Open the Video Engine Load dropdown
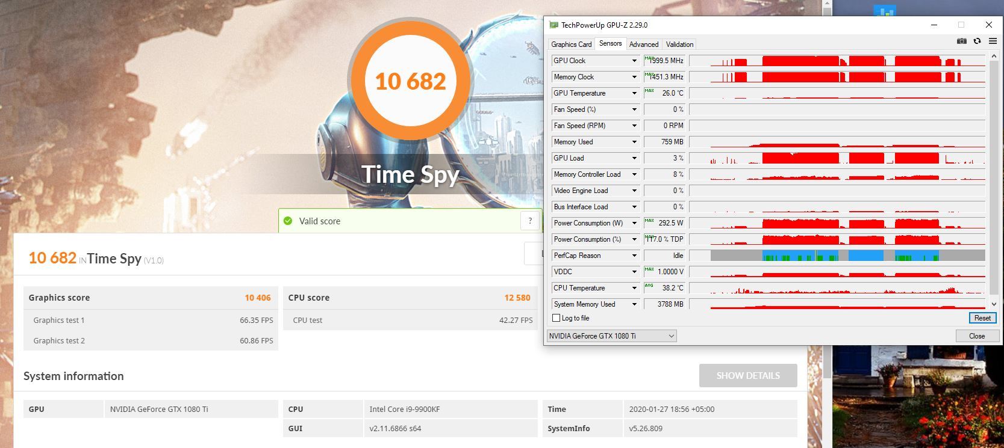Viewport: 1004px width, 448px height. point(634,191)
